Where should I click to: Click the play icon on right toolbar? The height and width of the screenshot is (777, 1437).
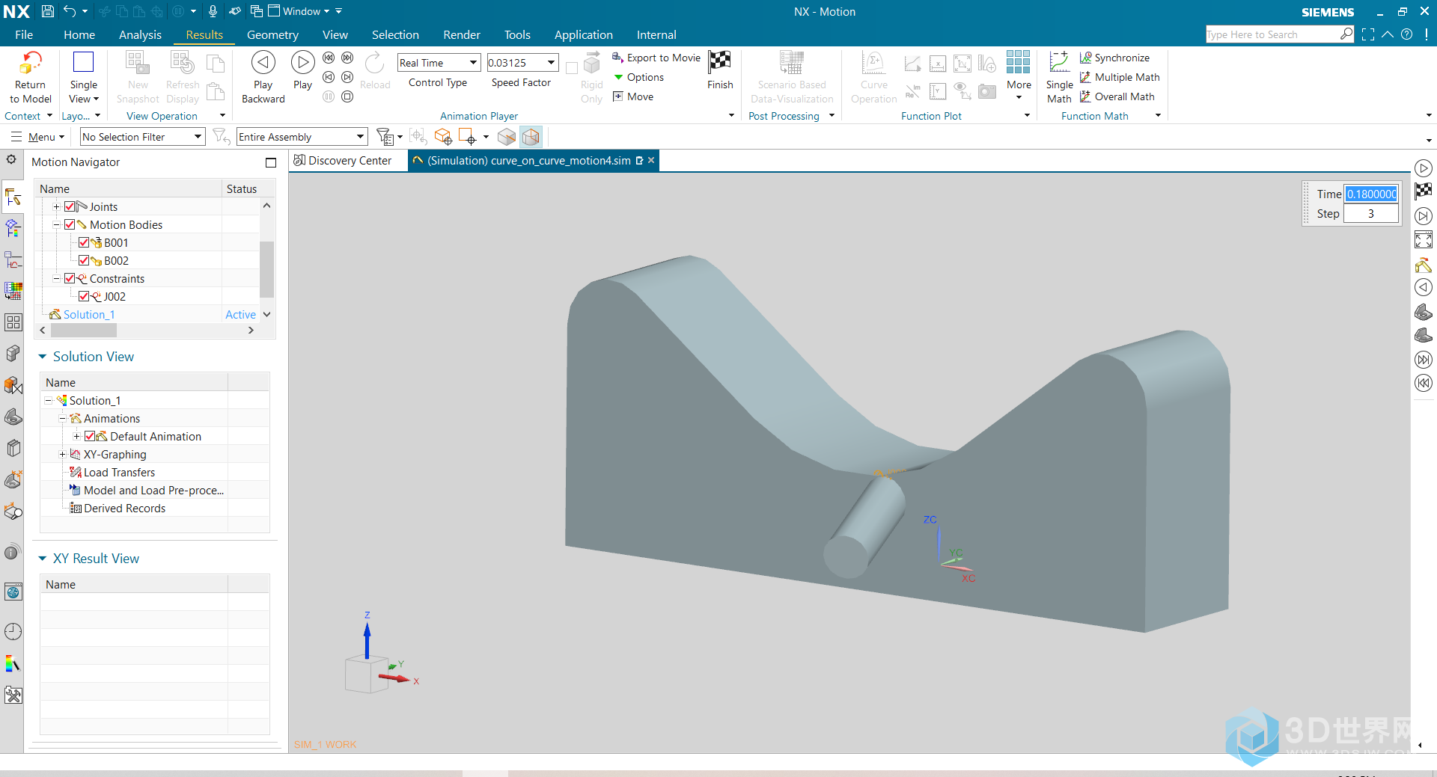pos(1424,168)
